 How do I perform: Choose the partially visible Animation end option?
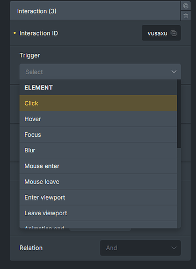point(98,225)
